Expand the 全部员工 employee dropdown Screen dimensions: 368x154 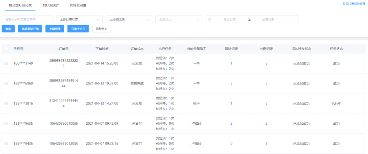click(179, 19)
